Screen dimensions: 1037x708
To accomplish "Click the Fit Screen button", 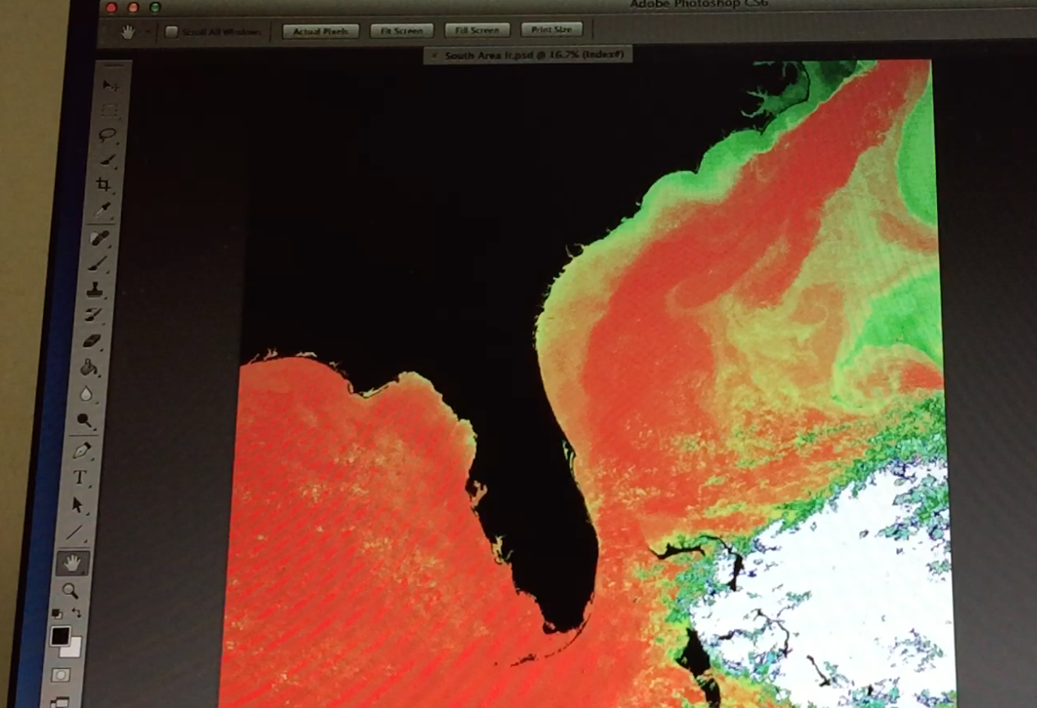I will click(x=401, y=31).
